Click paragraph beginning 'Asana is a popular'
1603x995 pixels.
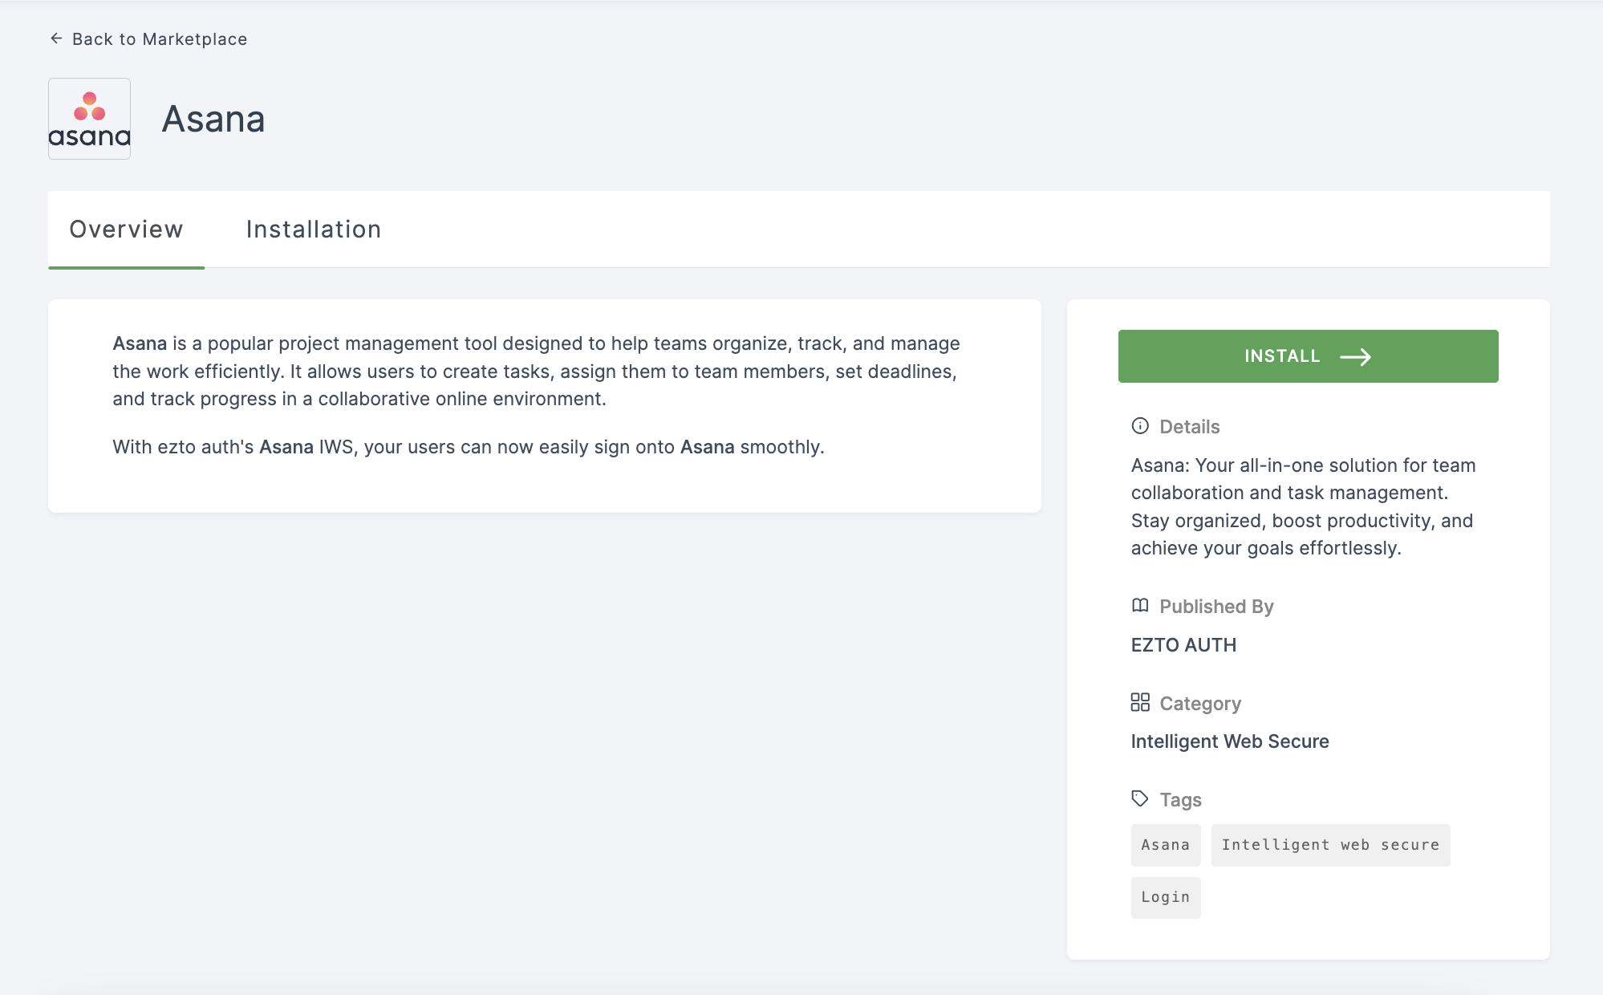(x=536, y=371)
